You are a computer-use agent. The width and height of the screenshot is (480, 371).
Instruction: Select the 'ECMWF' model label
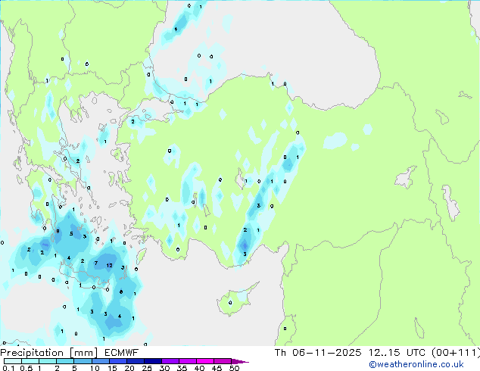click(x=122, y=353)
